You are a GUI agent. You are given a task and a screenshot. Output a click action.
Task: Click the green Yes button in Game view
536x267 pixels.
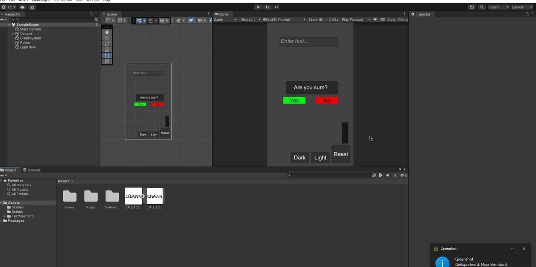coord(294,101)
